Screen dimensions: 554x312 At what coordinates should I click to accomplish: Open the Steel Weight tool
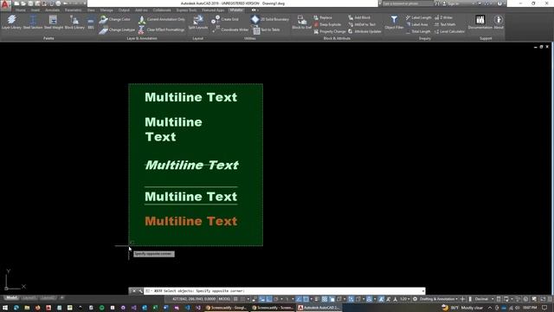tap(54, 22)
